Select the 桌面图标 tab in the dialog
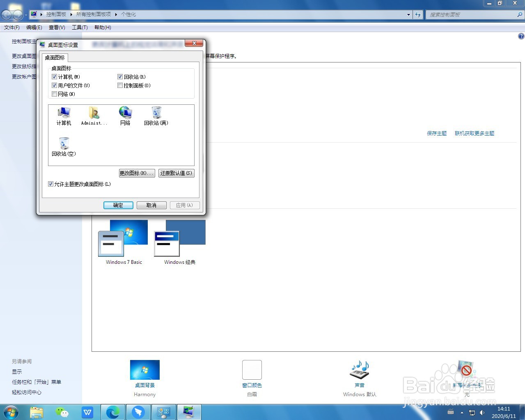Viewport: 525px width, 420px height. (55, 58)
